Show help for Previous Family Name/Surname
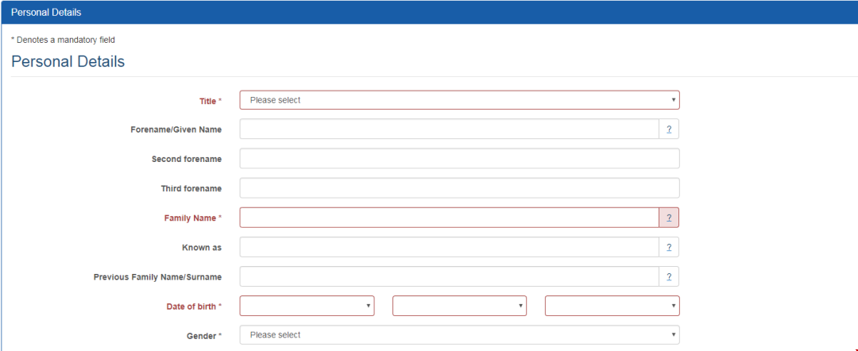Viewport: 858px width, 351px height. pyautogui.click(x=669, y=276)
